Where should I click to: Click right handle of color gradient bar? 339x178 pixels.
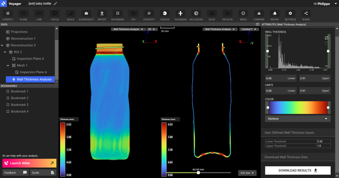tap(328, 108)
